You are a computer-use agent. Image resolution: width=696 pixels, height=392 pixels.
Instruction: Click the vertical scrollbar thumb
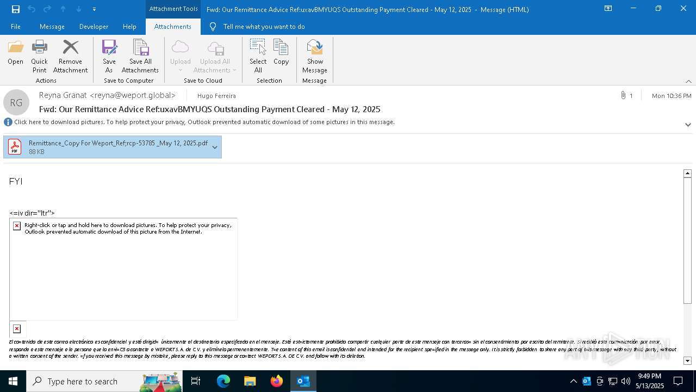687,241
